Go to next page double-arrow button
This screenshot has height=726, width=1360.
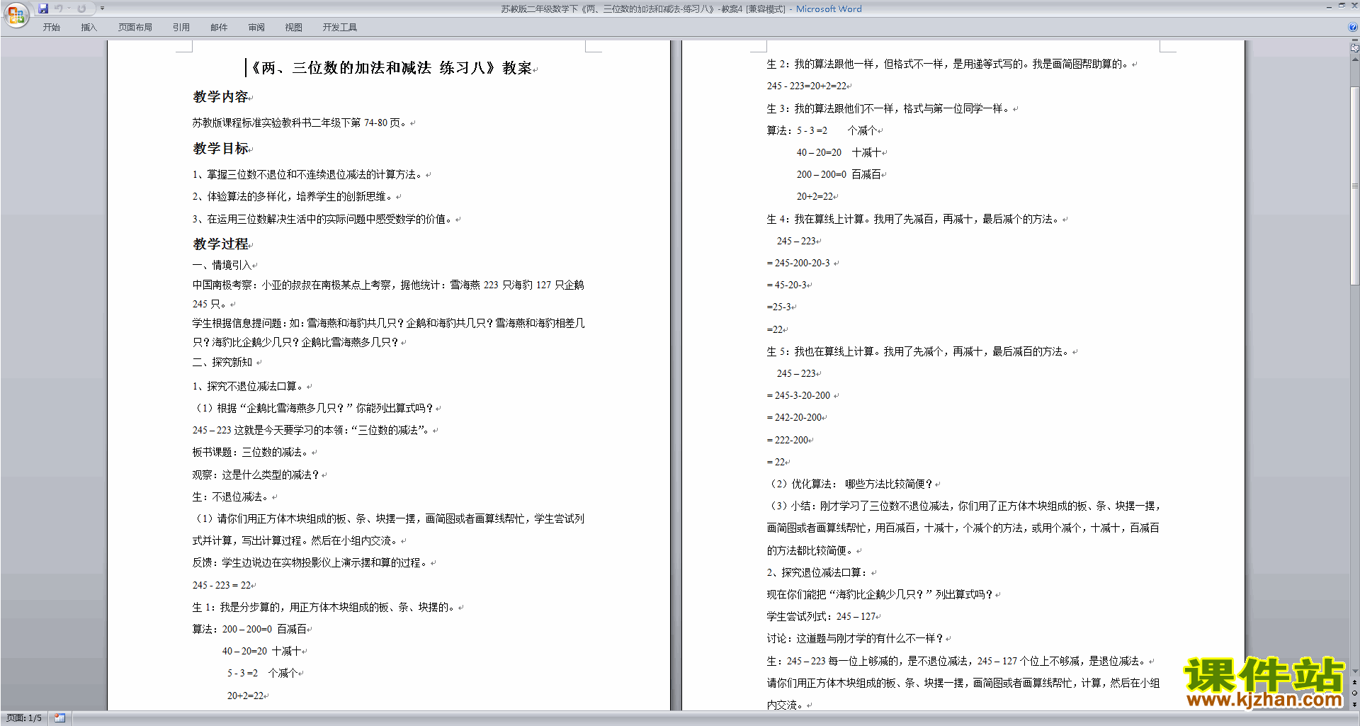1354,704
